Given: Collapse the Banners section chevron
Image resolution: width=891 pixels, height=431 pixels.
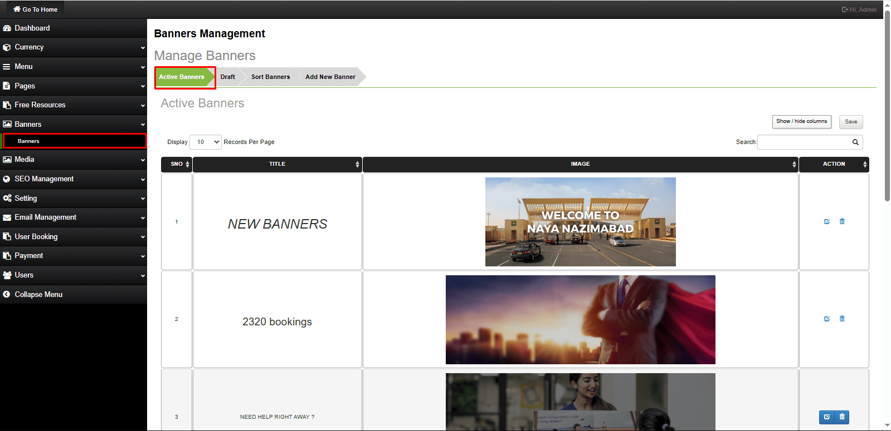Looking at the screenshot, I should tap(143, 125).
